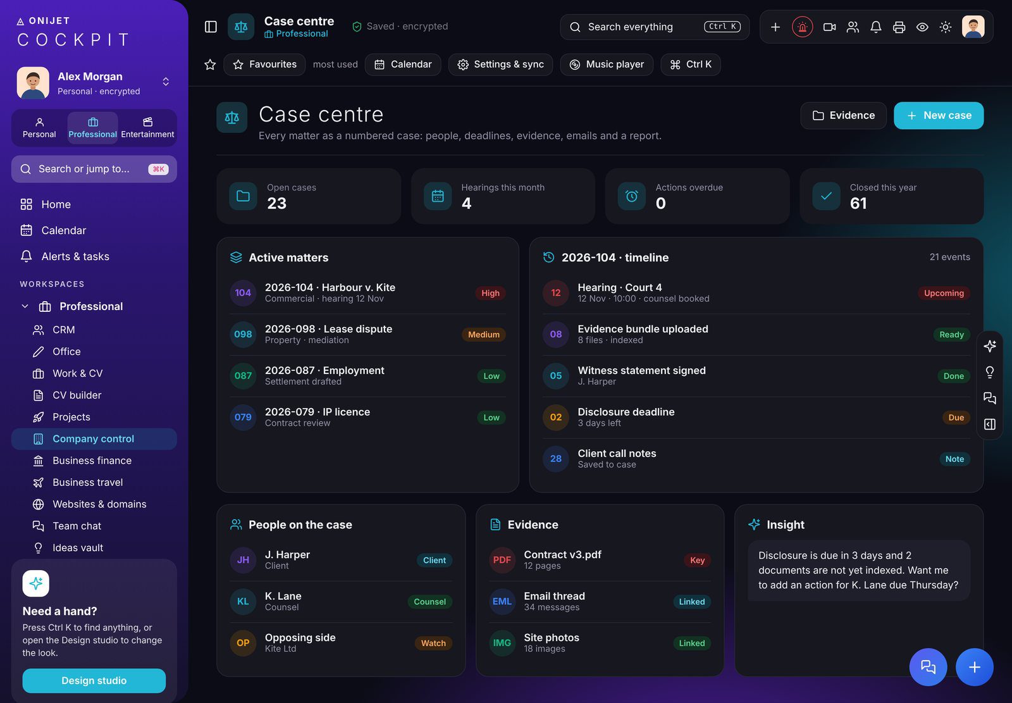The height and width of the screenshot is (703, 1012).
Task: Open chat icon on right rail
Action: tap(990, 398)
